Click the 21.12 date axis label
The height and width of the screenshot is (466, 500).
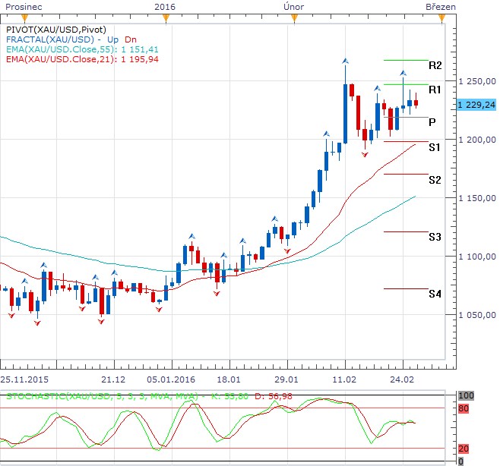point(113,379)
